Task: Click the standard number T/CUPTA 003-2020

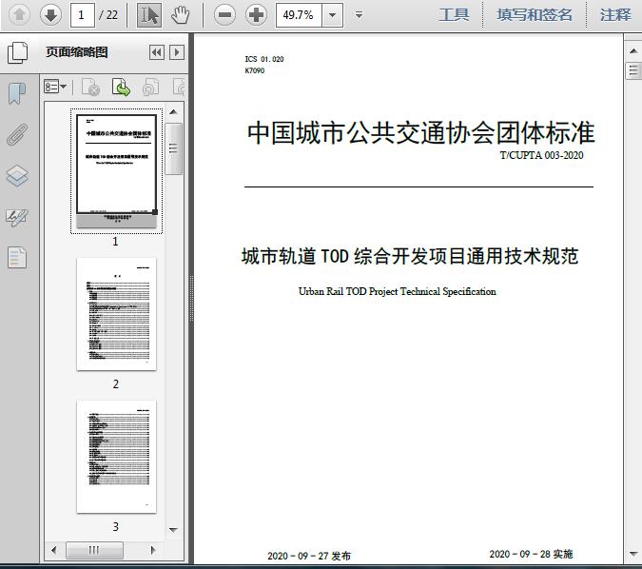Action: click(541, 155)
